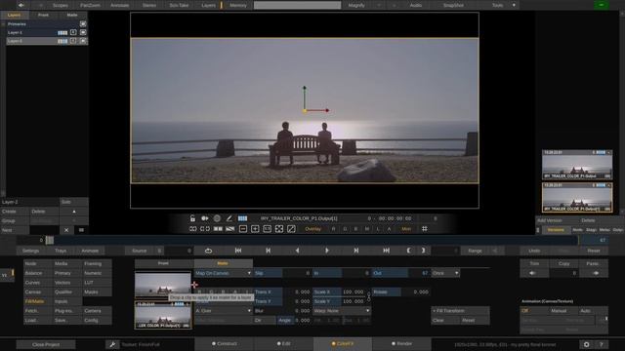
Task: Click the Reset button beside Clear
Action: 469,321
